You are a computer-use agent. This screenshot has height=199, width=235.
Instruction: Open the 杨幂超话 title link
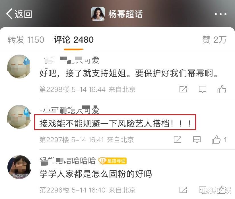click(125, 14)
